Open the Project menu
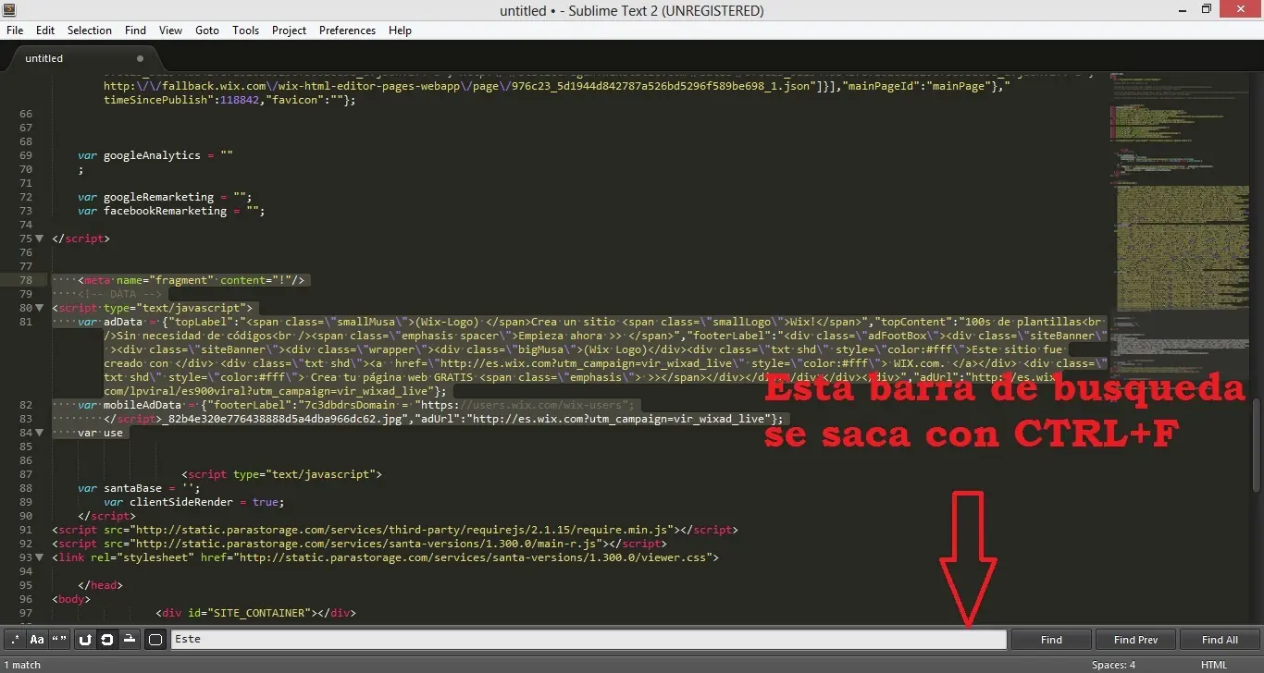 289,31
